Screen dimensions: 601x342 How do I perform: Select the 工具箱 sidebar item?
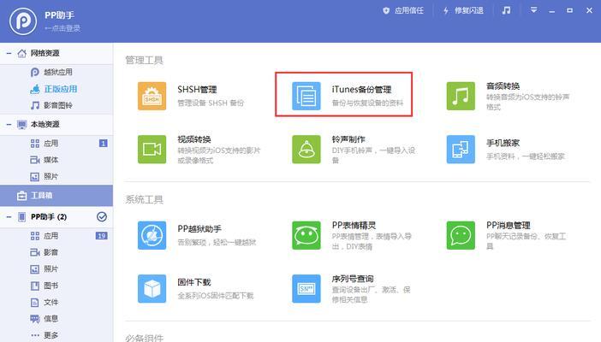click(x=57, y=195)
